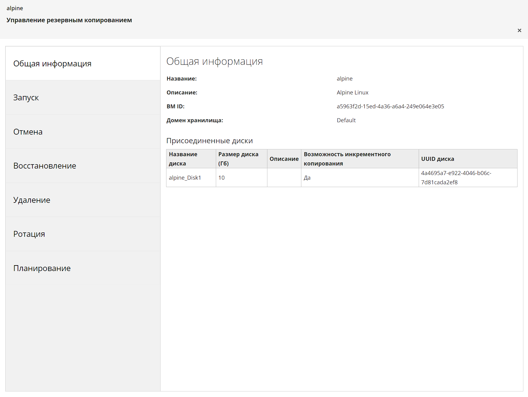Select the Ротация tab
Screen dimensions: 528x397
point(29,234)
